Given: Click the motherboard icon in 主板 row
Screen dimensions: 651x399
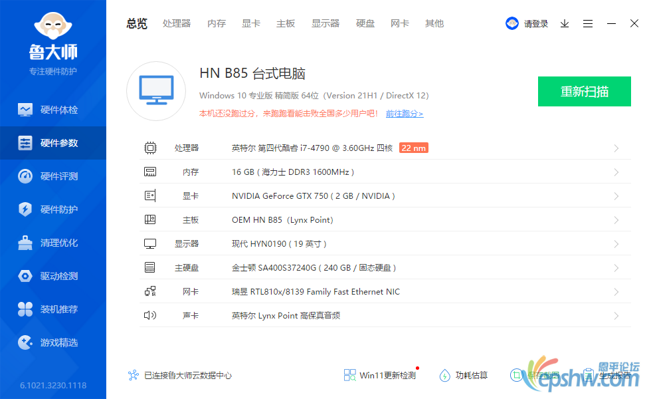Looking at the screenshot, I should 150,219.
